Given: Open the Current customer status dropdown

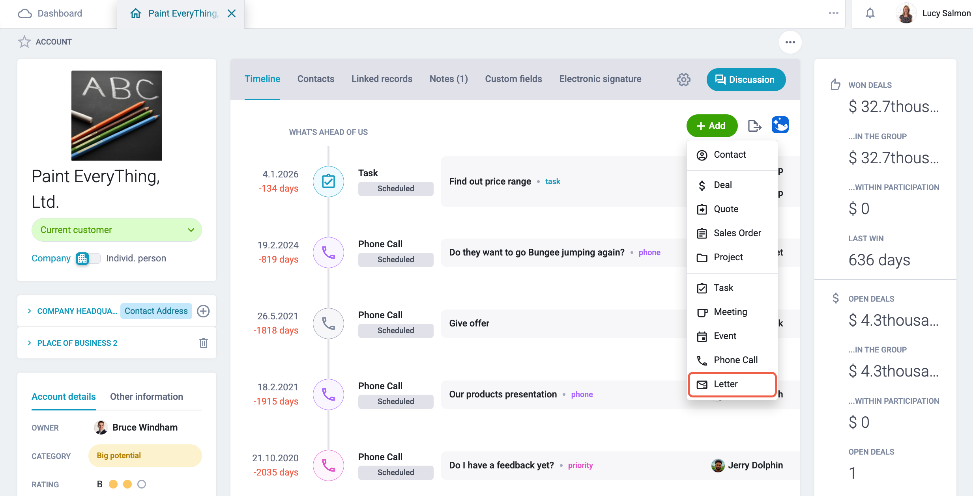Looking at the screenshot, I should click(117, 230).
